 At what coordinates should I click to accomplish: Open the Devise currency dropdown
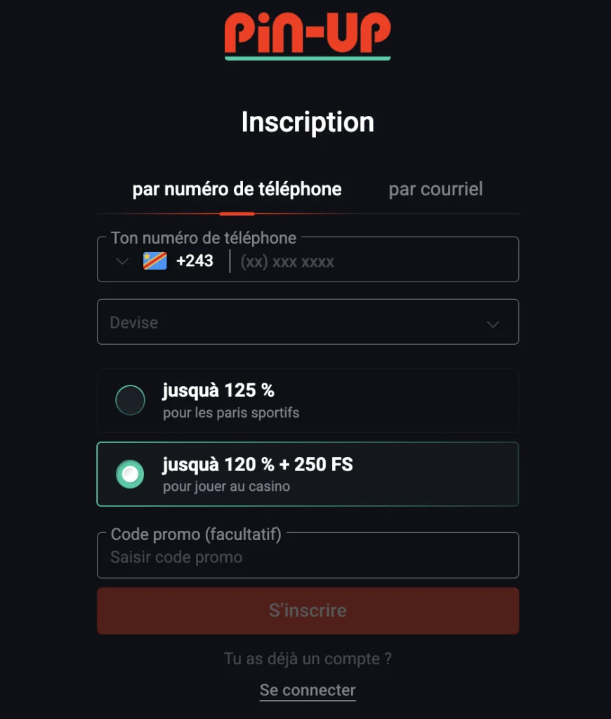307,322
